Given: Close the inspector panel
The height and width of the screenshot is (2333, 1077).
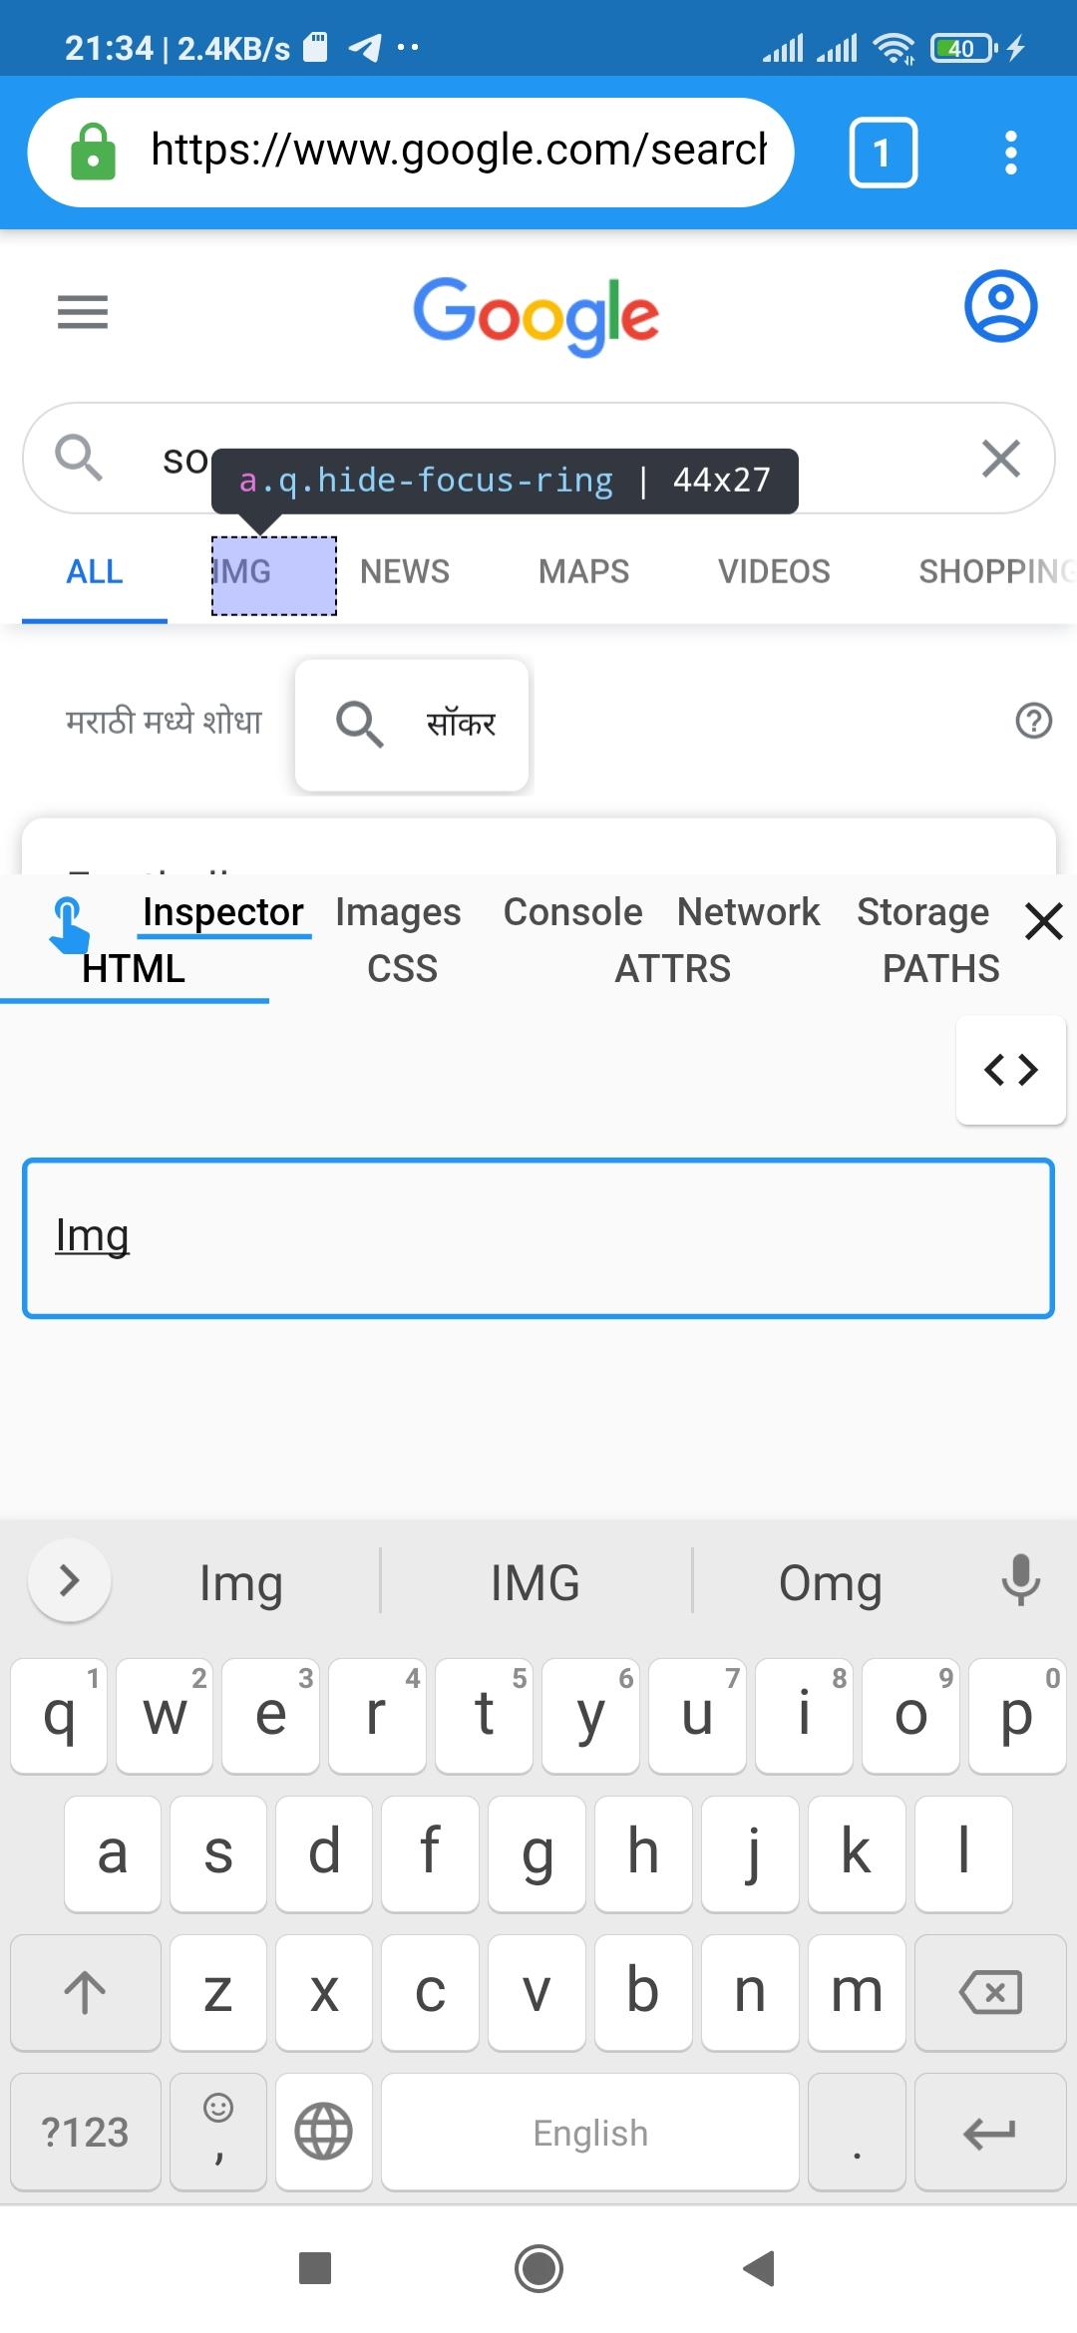Looking at the screenshot, I should (1044, 921).
